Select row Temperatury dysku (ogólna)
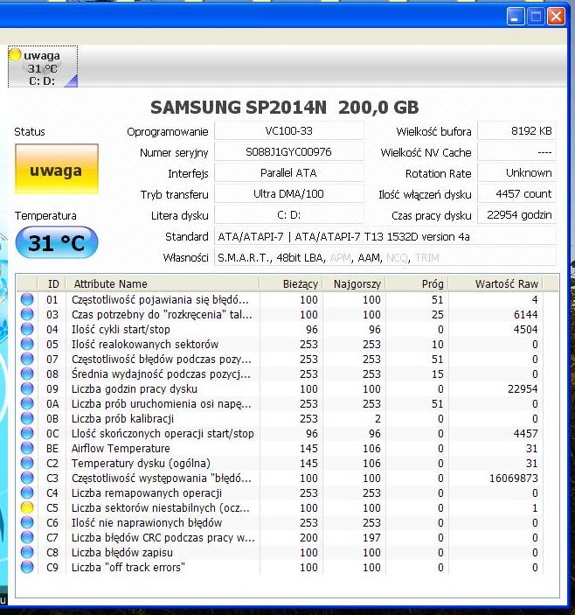Screen dimensions: 575x615 (x=280, y=463)
